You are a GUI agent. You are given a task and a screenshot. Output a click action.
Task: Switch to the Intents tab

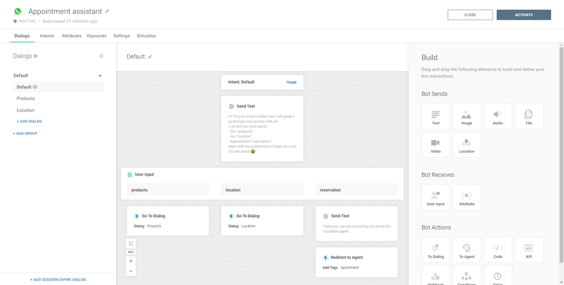pyautogui.click(x=47, y=36)
